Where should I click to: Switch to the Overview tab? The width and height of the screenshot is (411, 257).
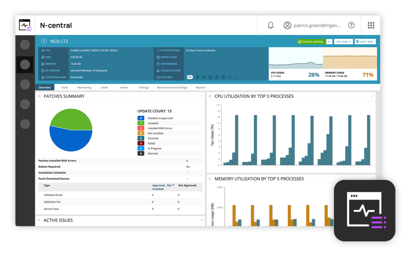[45, 87]
